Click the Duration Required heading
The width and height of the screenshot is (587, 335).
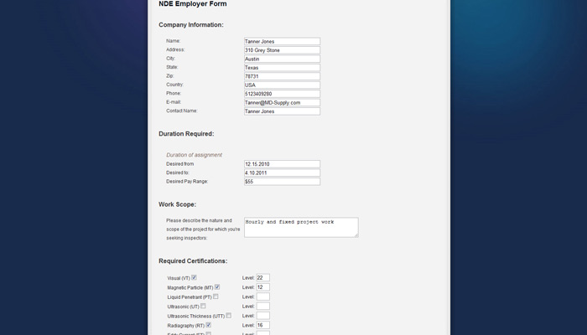pyautogui.click(x=186, y=134)
